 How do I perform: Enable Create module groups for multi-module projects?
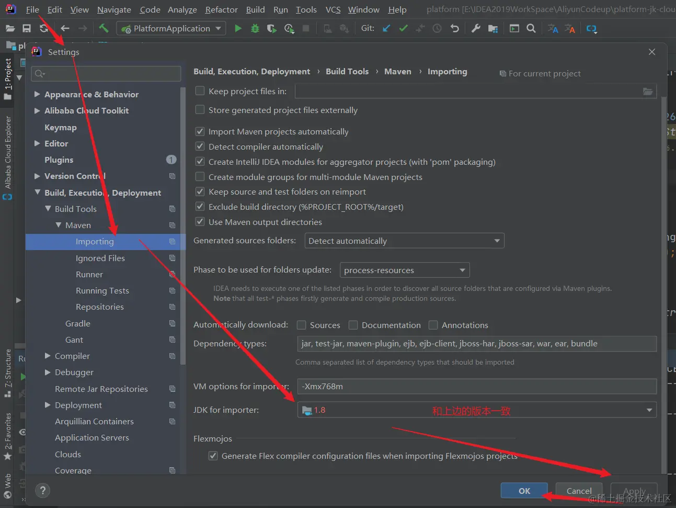pyautogui.click(x=200, y=177)
